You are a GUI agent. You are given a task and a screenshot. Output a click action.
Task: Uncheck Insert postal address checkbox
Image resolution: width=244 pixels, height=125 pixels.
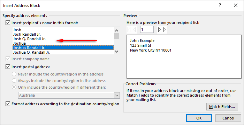[x=7, y=67]
